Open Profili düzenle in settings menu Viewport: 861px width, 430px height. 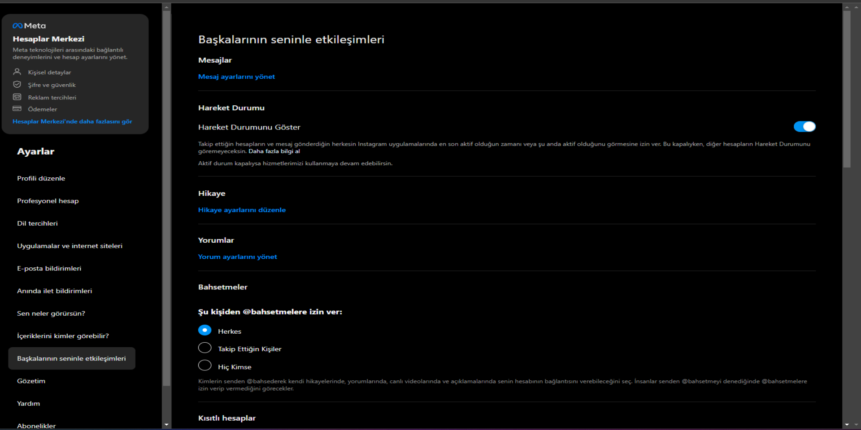click(x=41, y=178)
